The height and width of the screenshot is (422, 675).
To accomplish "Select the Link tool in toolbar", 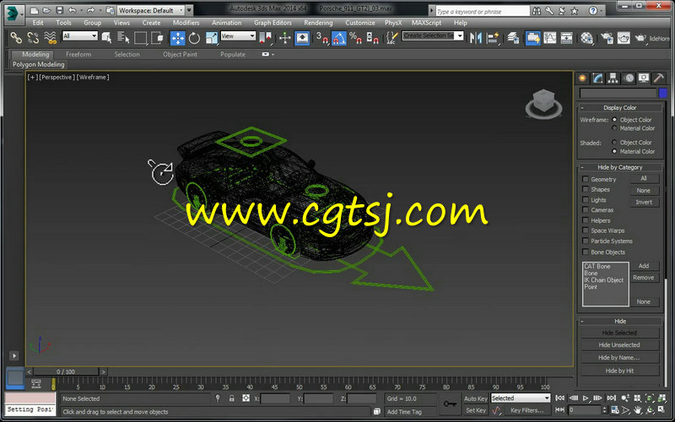I will 16,38.
